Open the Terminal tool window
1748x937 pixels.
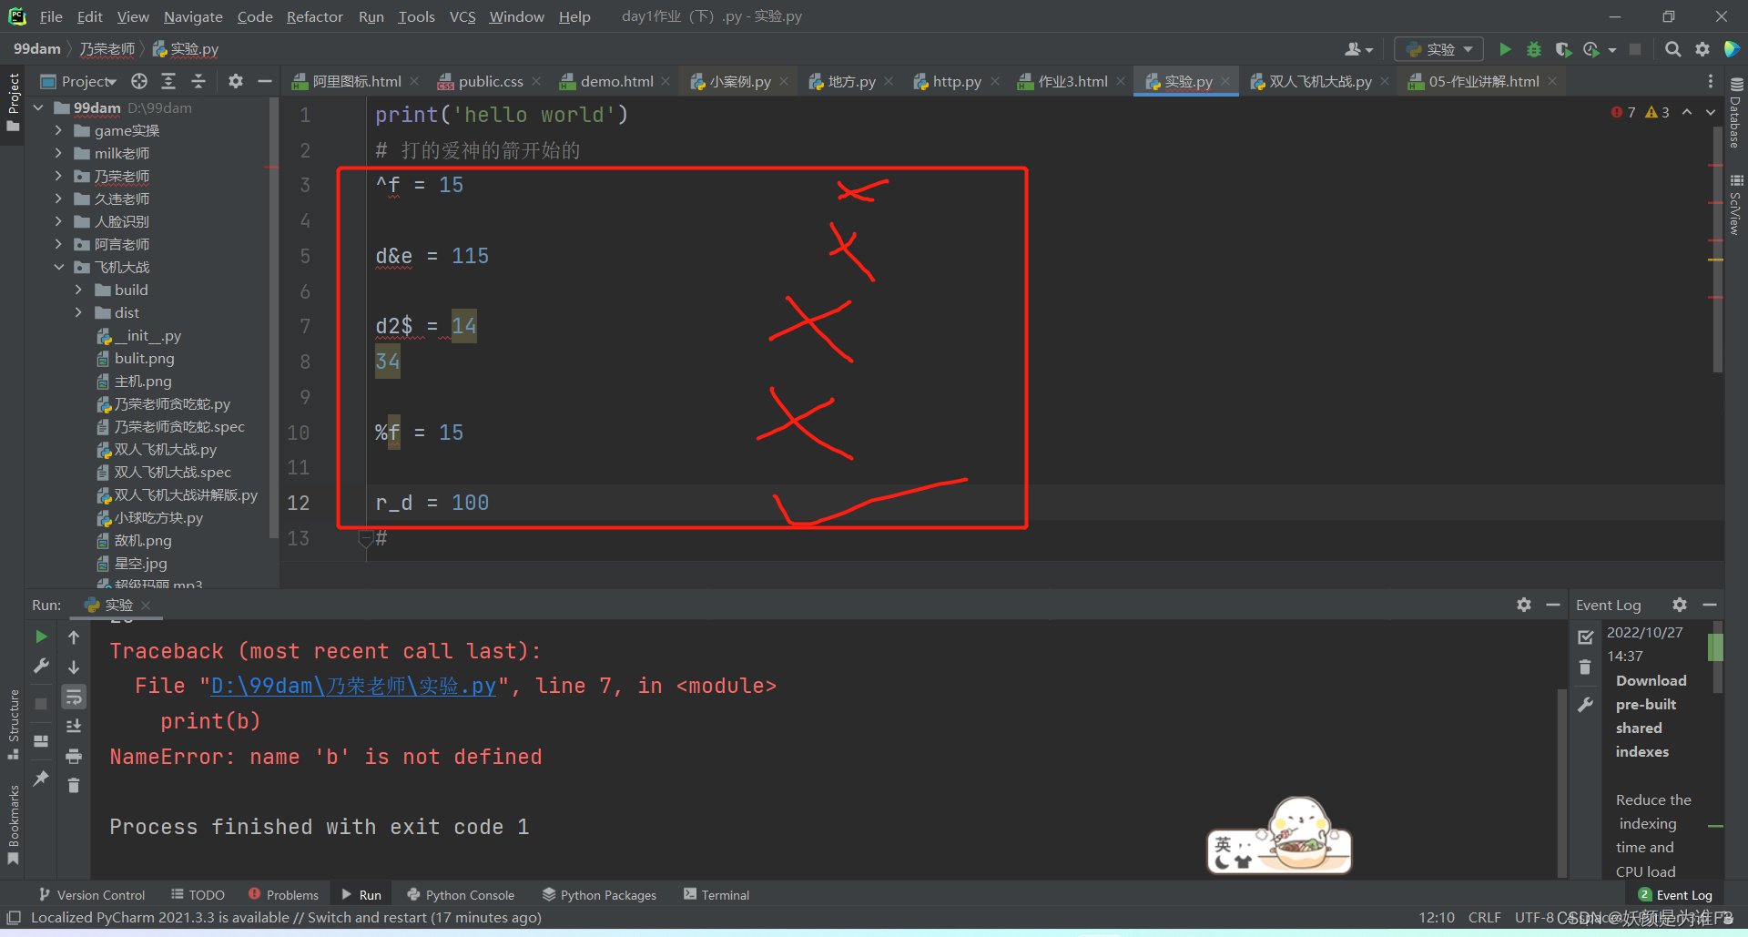716,895
